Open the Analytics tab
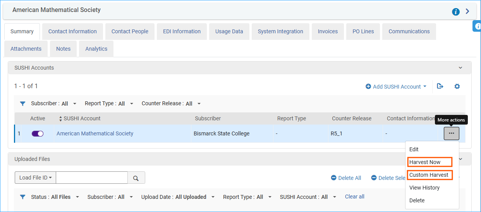The image size is (481, 212). click(96, 49)
